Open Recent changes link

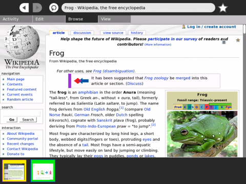pyautogui.click(x=20, y=144)
